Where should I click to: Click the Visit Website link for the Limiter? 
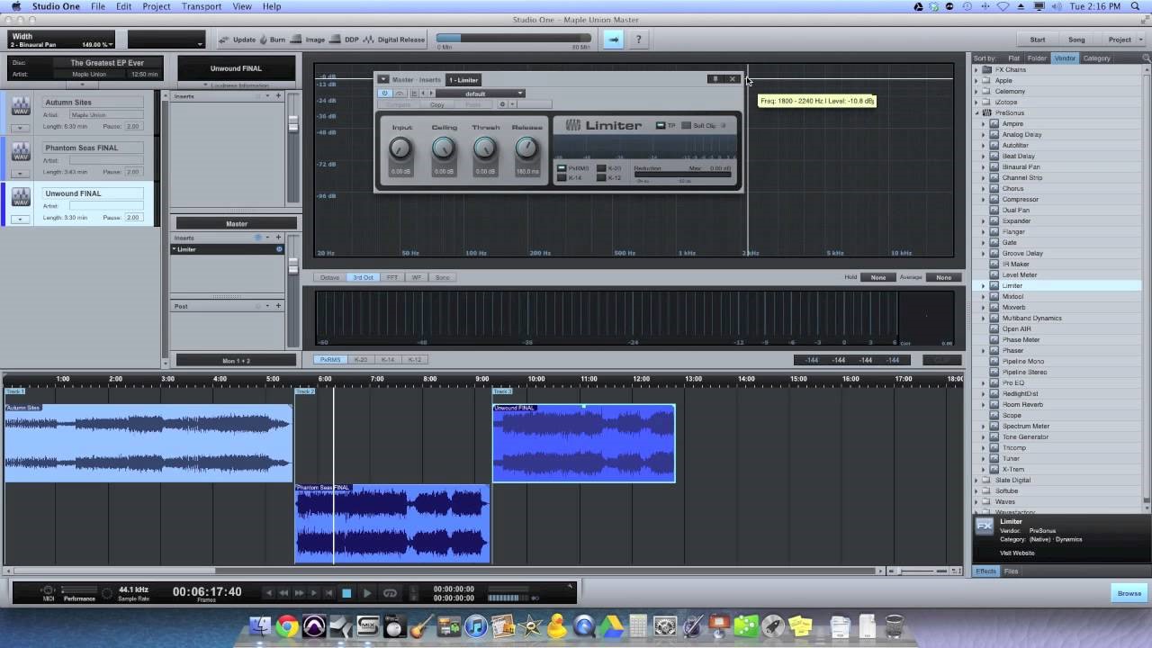pyautogui.click(x=1016, y=553)
